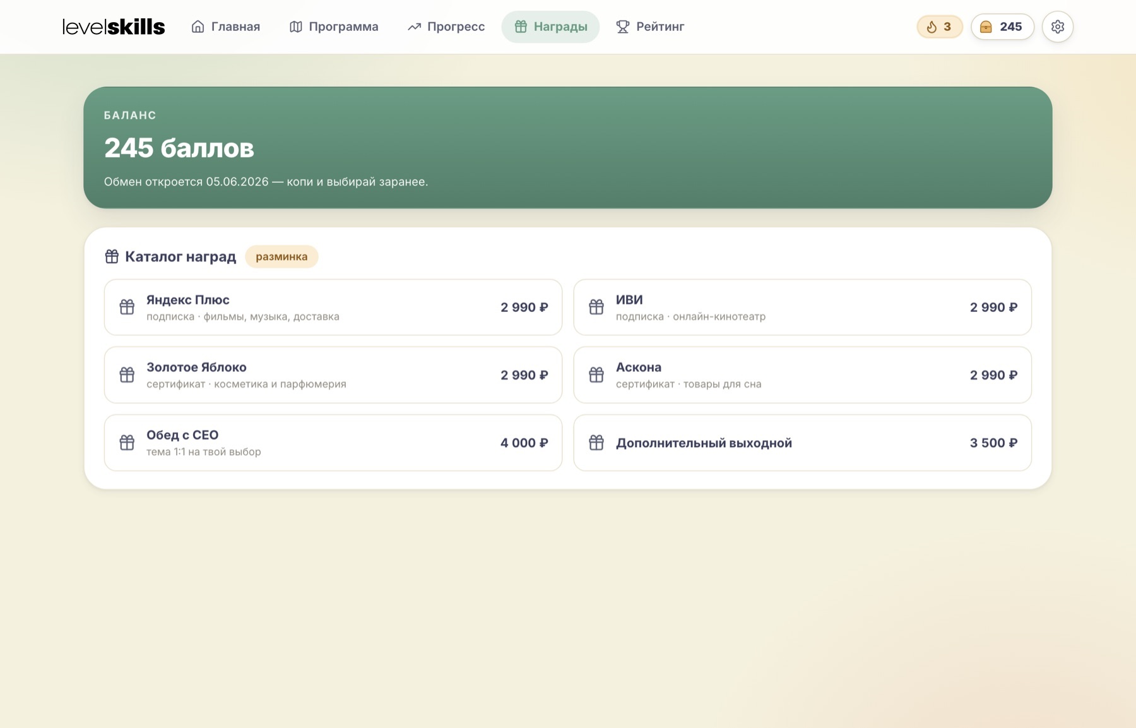Open the Программа tab
Viewport: 1136px width, 728px height.
(334, 27)
